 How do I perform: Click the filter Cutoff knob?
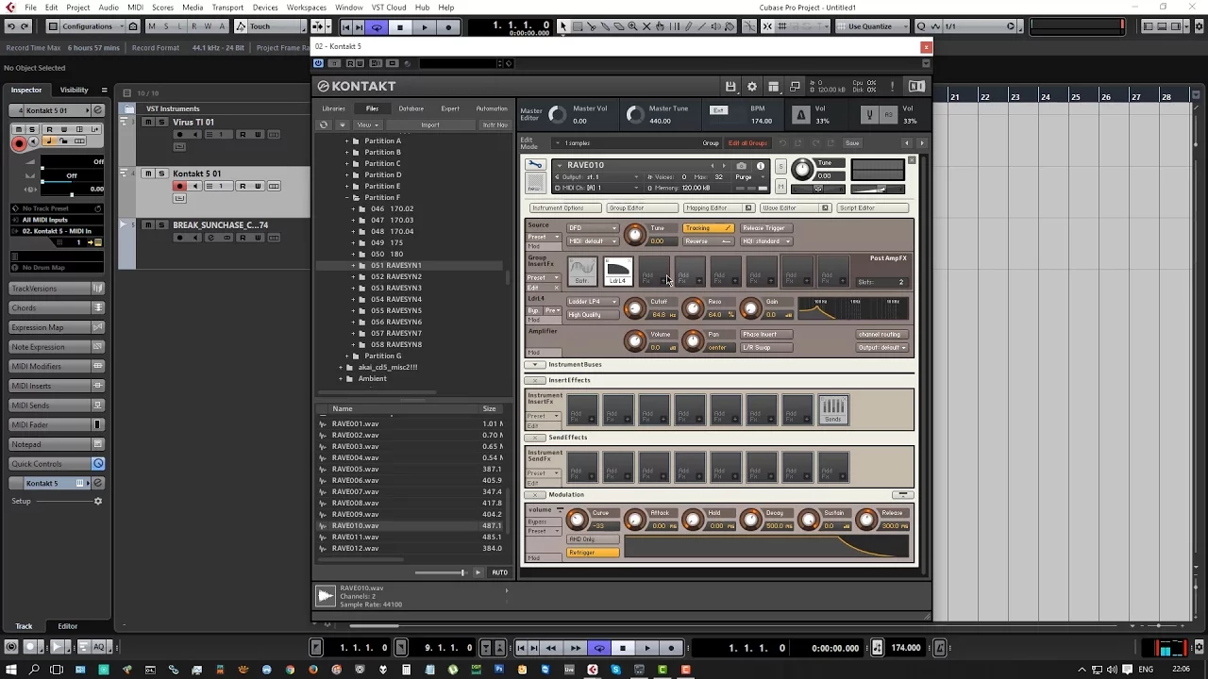click(634, 308)
